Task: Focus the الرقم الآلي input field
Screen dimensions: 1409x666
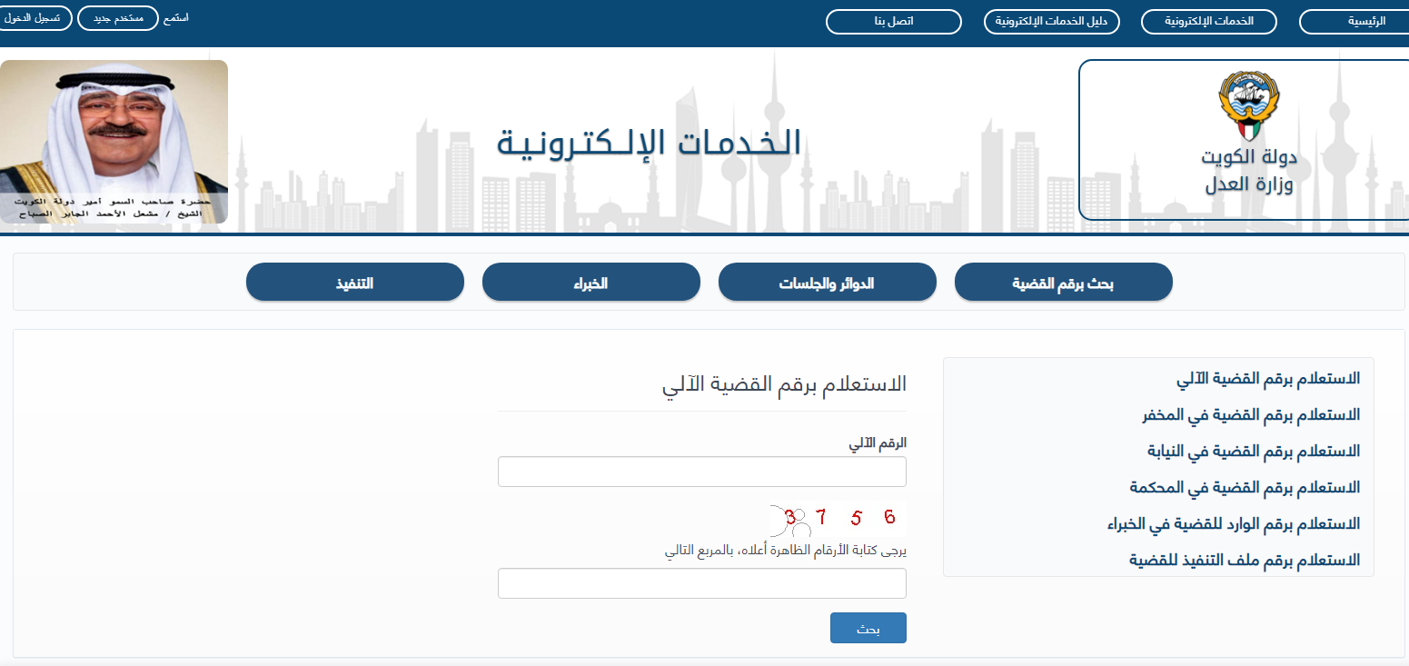Action: [x=701, y=472]
